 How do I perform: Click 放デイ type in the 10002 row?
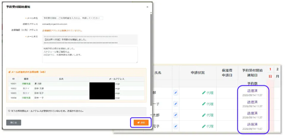coord(26,89)
